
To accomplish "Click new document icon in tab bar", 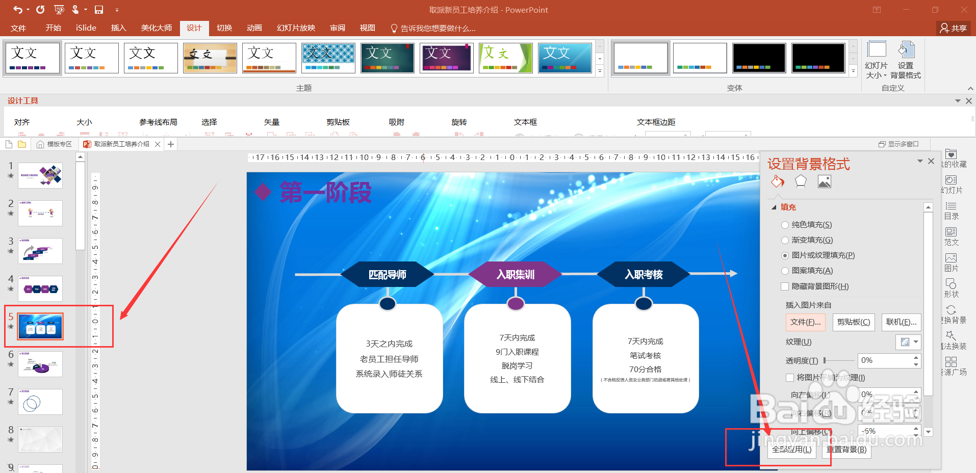I will 9,144.
